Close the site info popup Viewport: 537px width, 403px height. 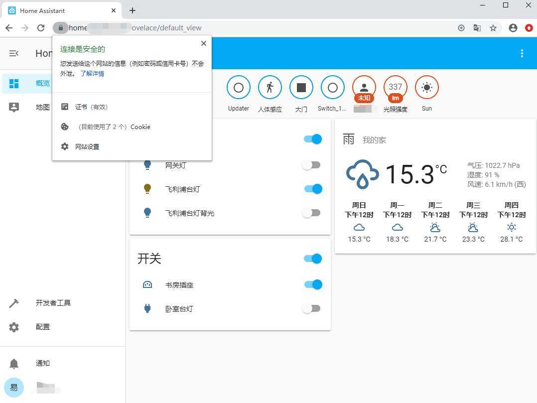[x=204, y=43]
